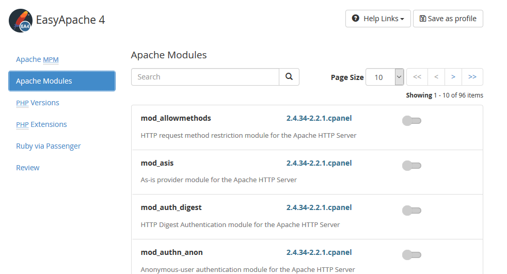Image resolution: width=507 pixels, height=274 pixels.
Task: Go to previous page with < button
Action: click(436, 77)
